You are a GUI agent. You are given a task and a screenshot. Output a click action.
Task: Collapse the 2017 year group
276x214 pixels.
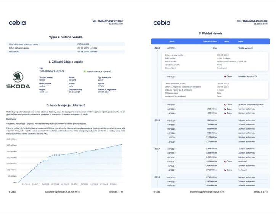click(157, 149)
